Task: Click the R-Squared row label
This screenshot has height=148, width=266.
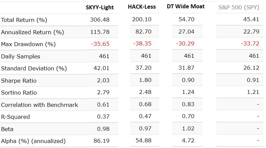Action: point(15,117)
